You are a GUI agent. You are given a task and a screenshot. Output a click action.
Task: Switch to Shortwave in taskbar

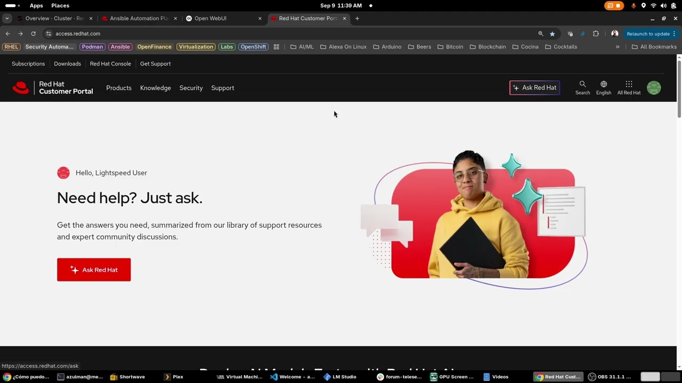pos(128,377)
